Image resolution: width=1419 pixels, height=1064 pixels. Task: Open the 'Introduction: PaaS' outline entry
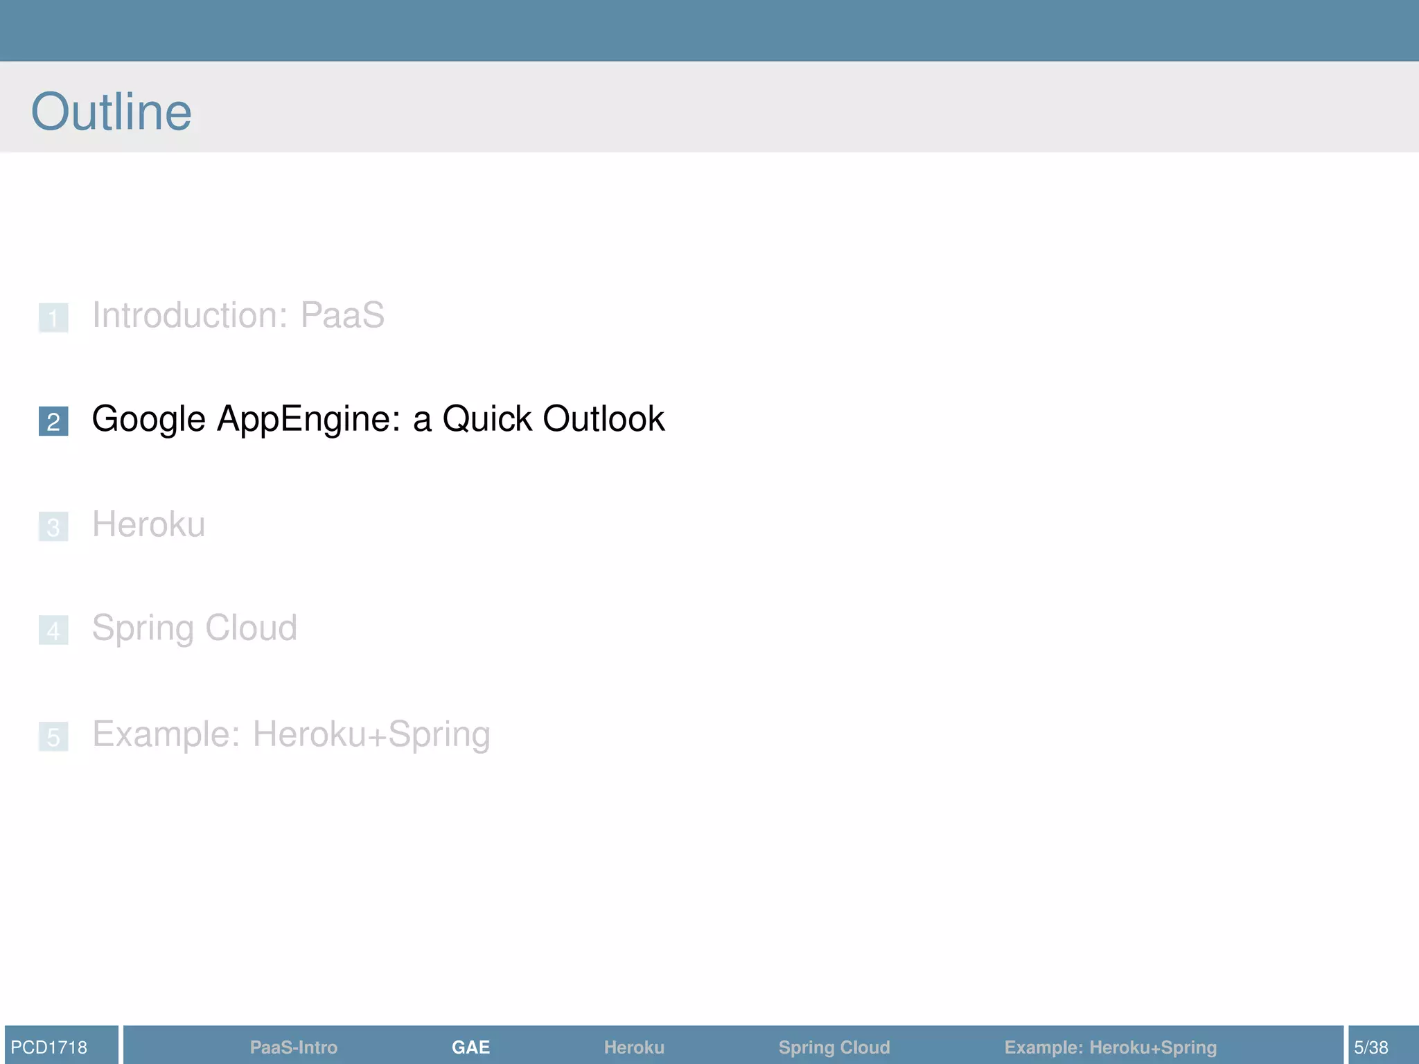238,316
